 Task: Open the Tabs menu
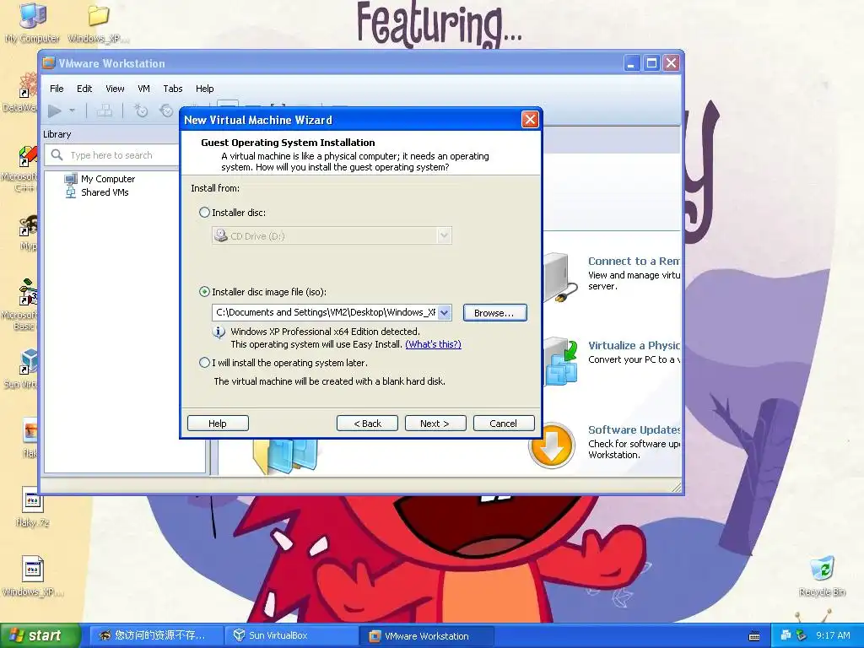172,89
